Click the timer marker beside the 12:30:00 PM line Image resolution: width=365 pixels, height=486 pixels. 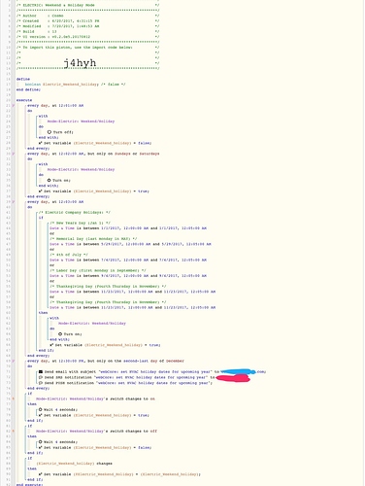point(14,361)
